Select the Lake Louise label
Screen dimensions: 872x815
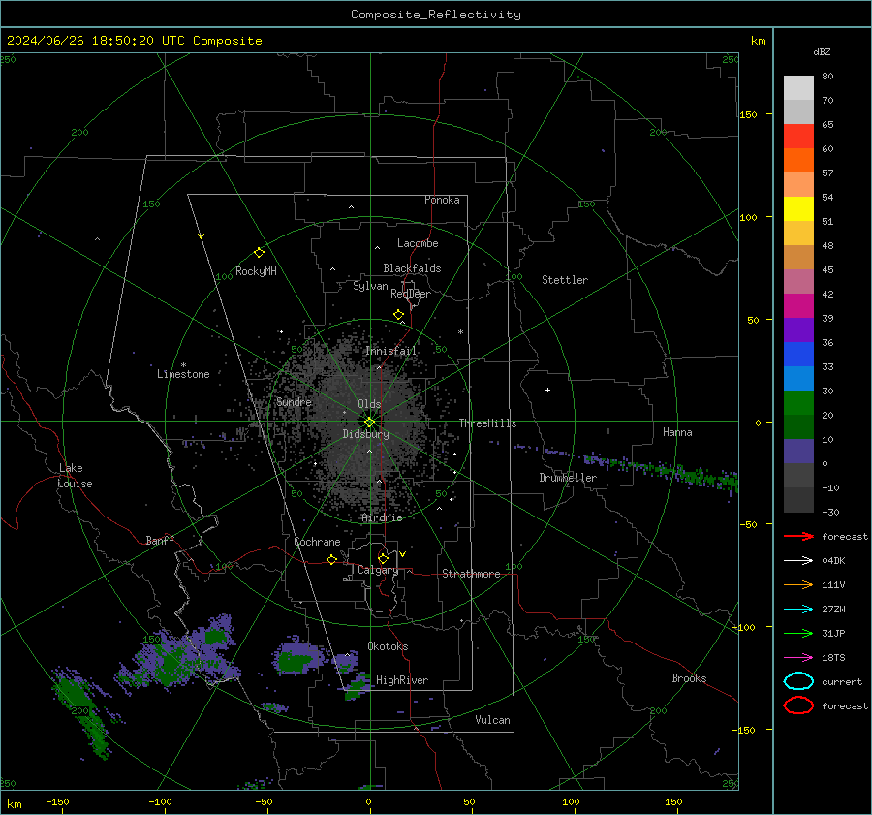click(x=75, y=476)
